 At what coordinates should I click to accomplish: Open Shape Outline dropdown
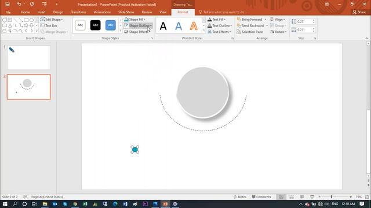pyautogui.click(x=138, y=25)
